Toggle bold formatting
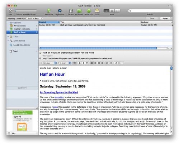179x144 pixels. 80,63
